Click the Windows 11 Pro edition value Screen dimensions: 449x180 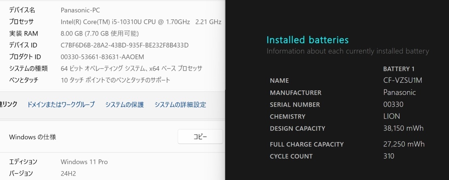coord(84,162)
